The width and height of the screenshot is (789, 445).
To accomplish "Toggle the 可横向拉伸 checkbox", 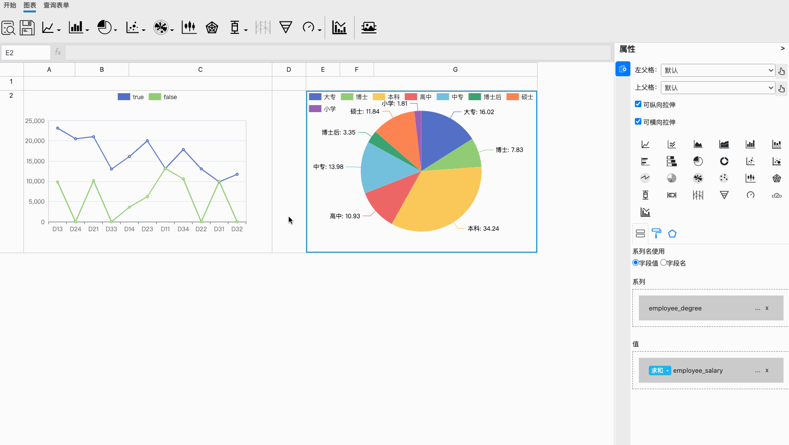I will tap(638, 122).
